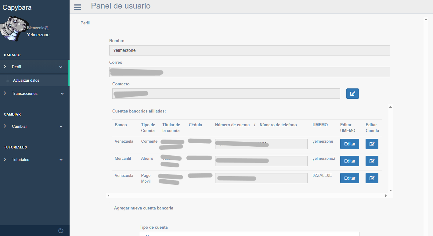The width and height of the screenshot is (433, 236).
Task: Click account number field in Corriente row
Action: click(x=261, y=144)
